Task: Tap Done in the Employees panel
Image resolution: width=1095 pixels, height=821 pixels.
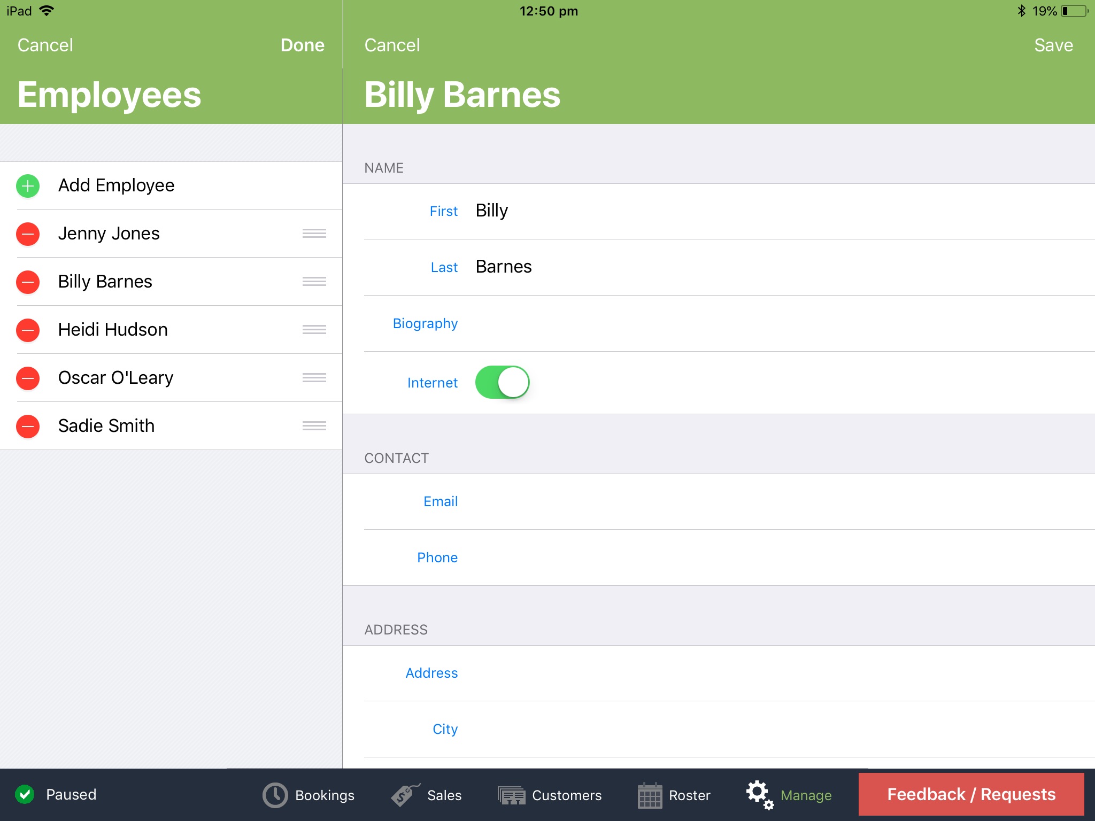Action: point(302,45)
